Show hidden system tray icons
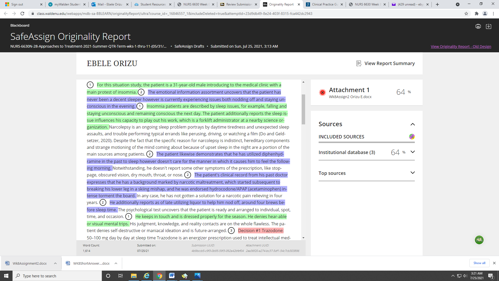 click(x=453, y=276)
